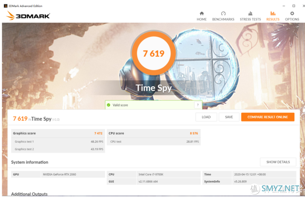The width and height of the screenshot is (305, 197).
Task: Switch to the BENCHMARKS tab label
Action: pos(223,19)
